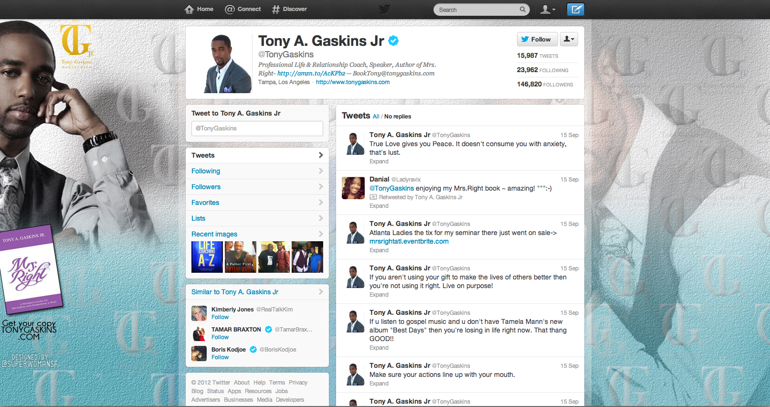This screenshot has height=407, width=770.
Task: Go to Home in top navigation
Action: [199, 9]
